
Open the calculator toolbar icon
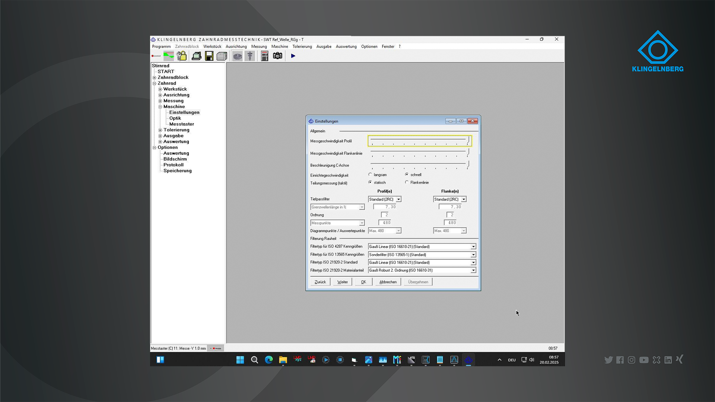(x=264, y=56)
